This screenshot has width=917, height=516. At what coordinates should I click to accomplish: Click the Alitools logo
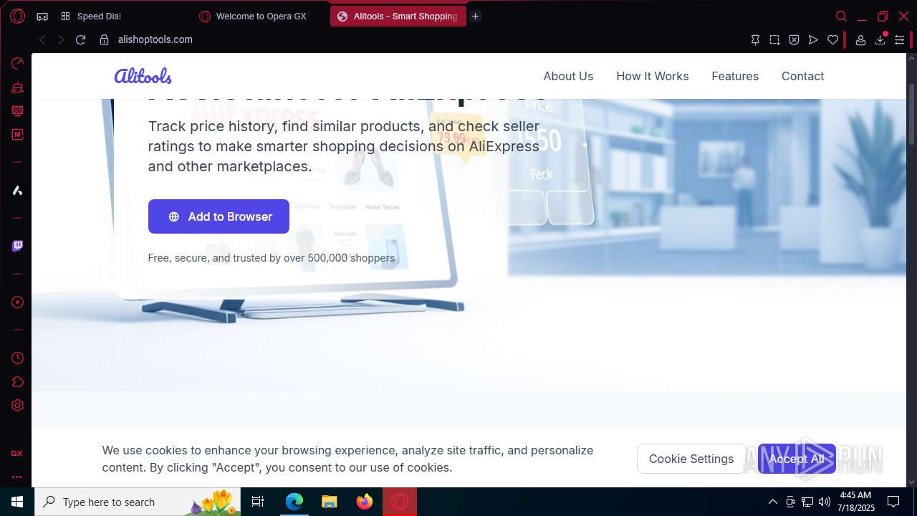click(x=143, y=75)
